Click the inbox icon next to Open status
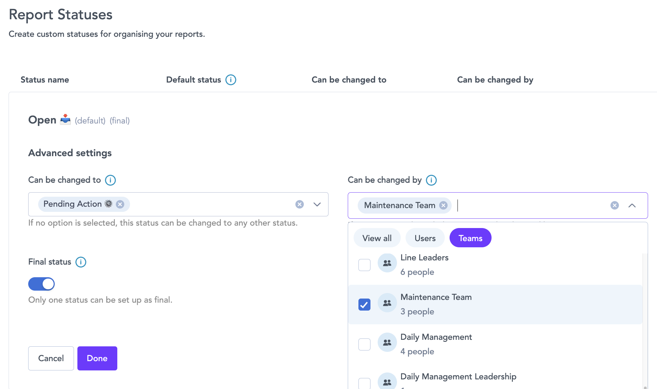657x389 pixels. click(x=65, y=120)
